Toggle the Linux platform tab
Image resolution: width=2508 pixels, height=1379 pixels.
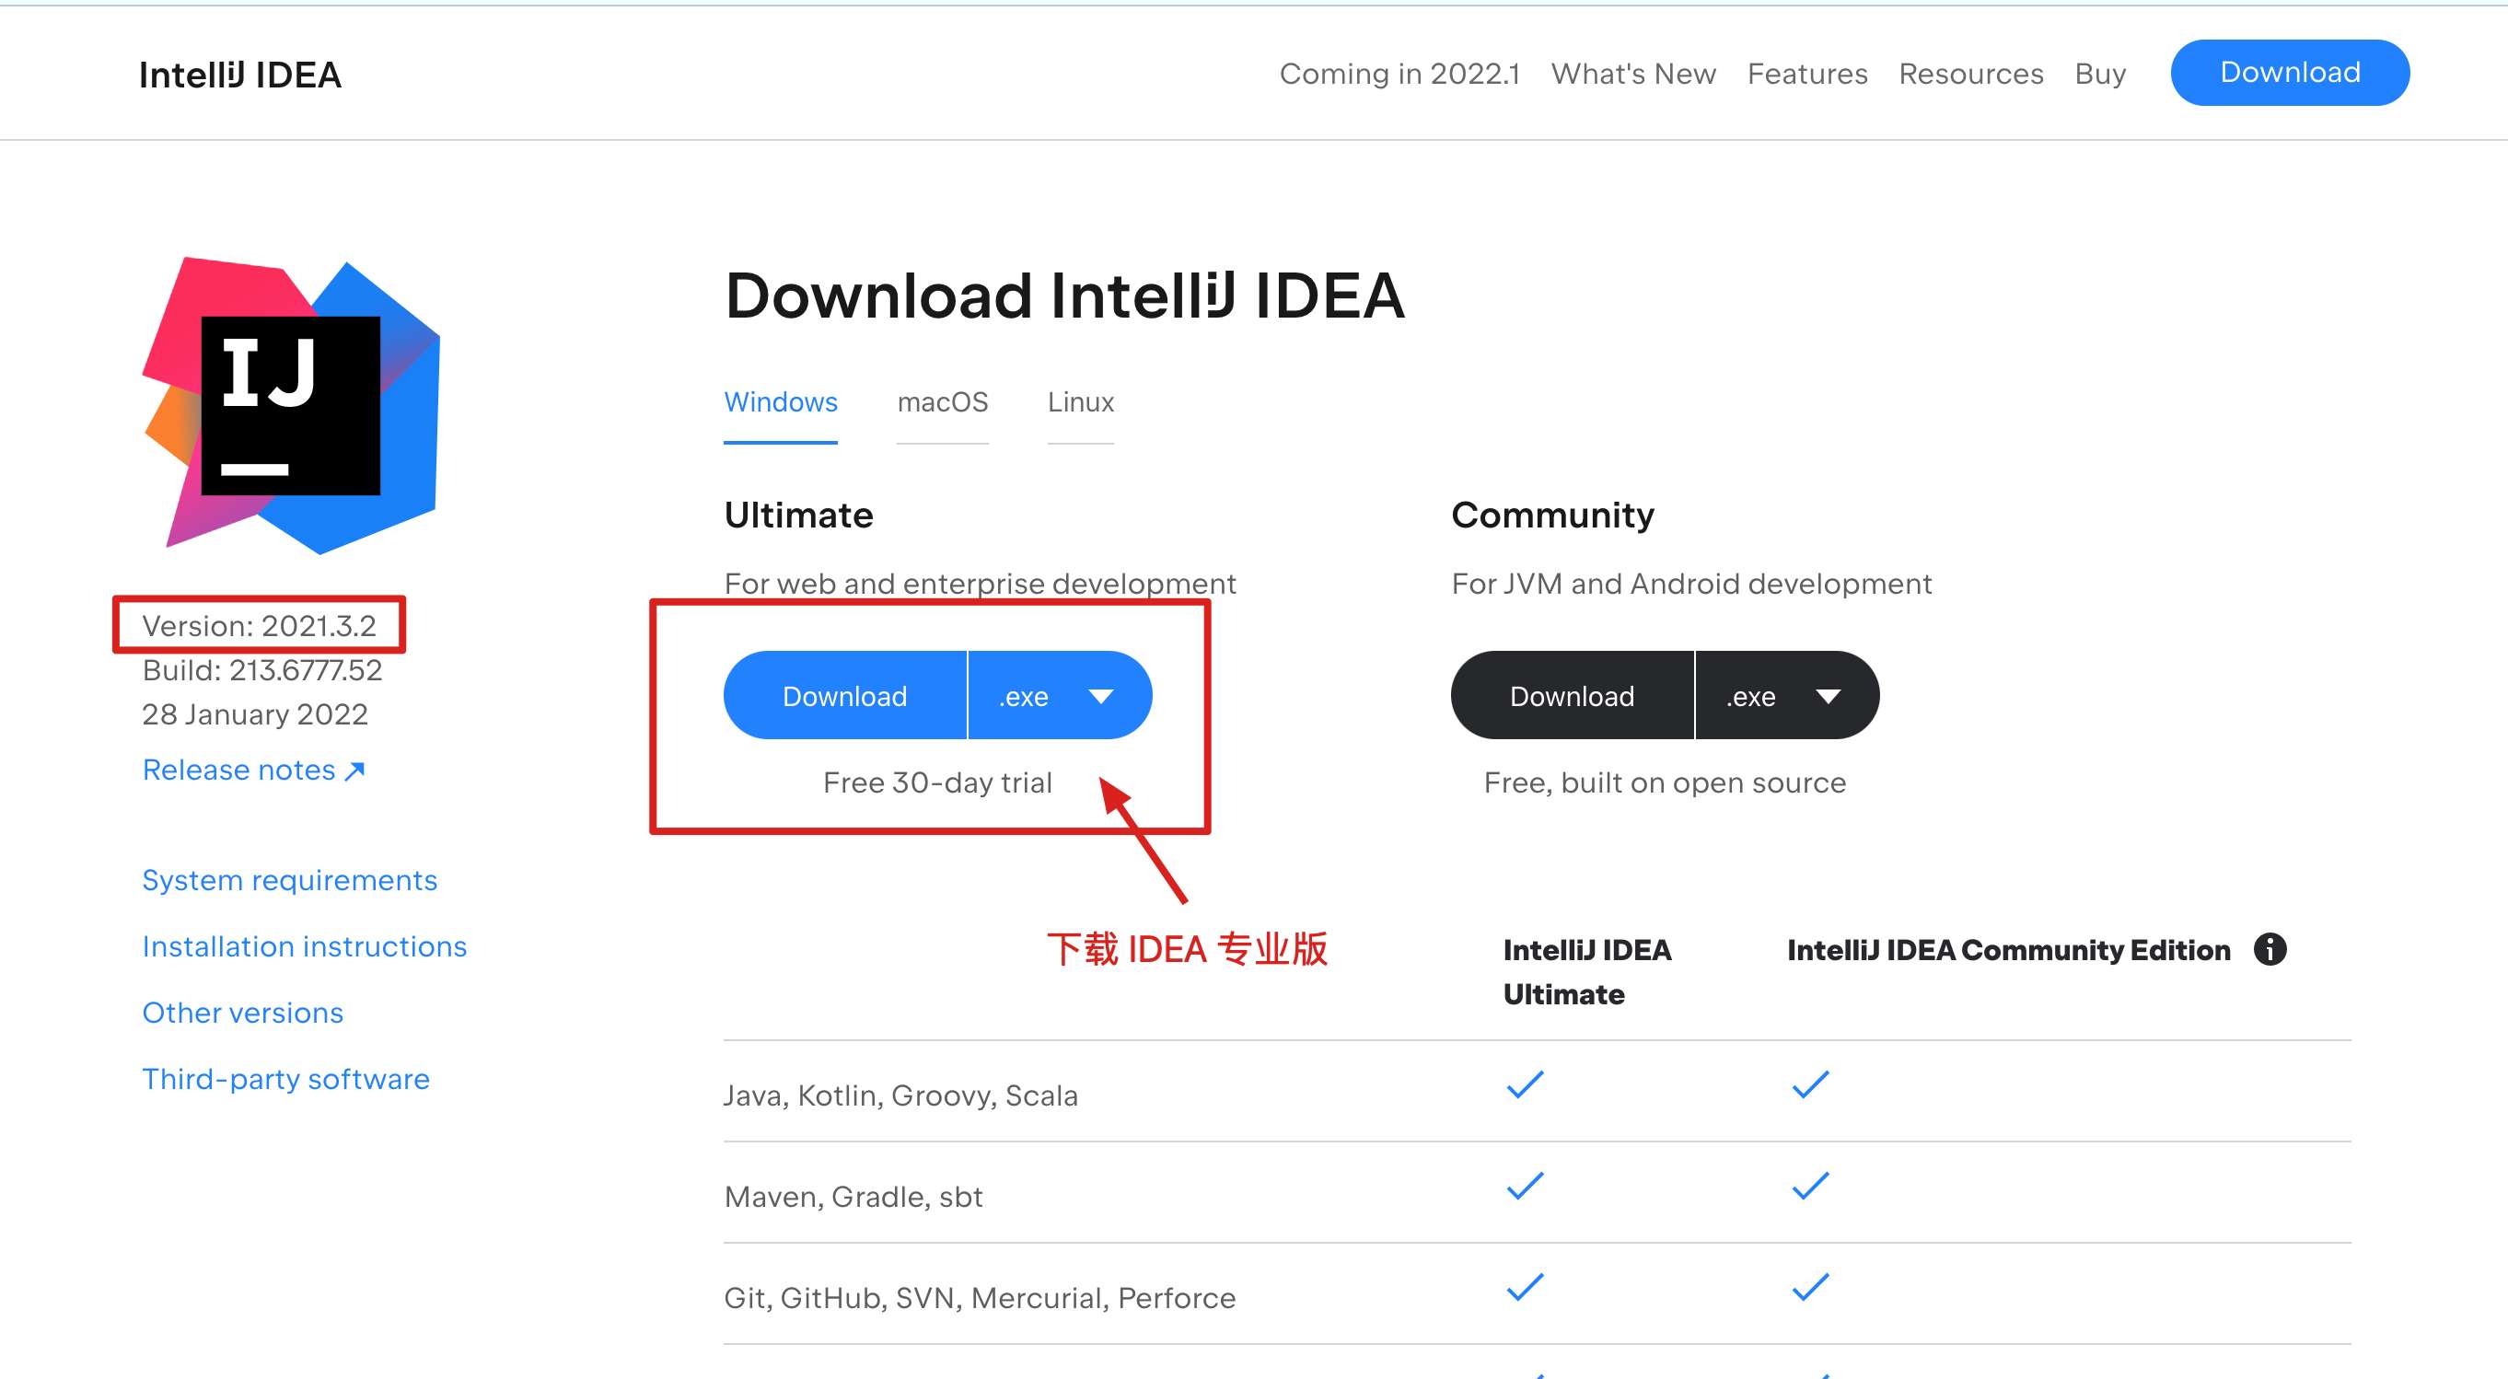click(x=1082, y=400)
